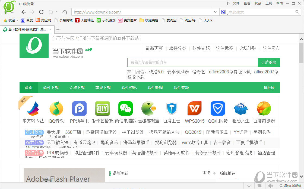The image size is (304, 189).
Task: Select the 软件下载 navigation tab
Action: click(x=51, y=88)
